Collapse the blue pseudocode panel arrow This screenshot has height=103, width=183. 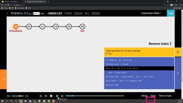[x=178, y=73]
